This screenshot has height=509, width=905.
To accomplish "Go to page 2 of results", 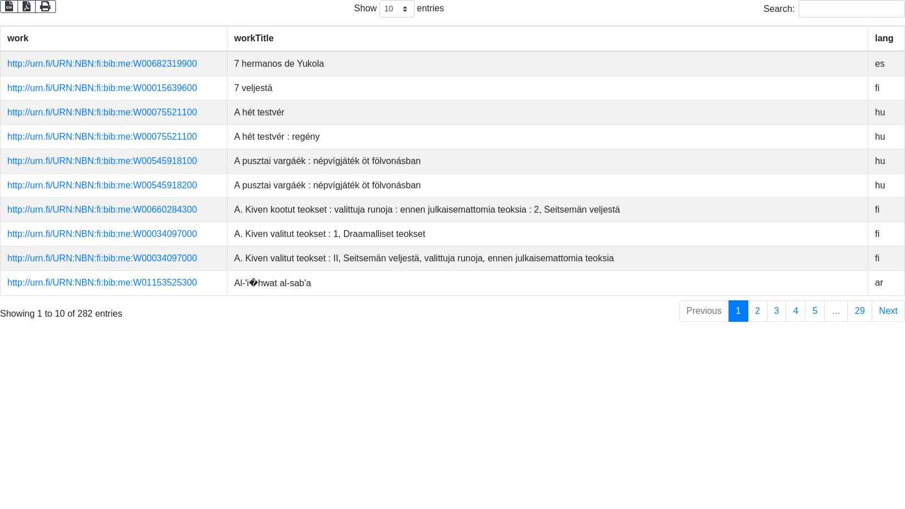I will [x=757, y=311].
